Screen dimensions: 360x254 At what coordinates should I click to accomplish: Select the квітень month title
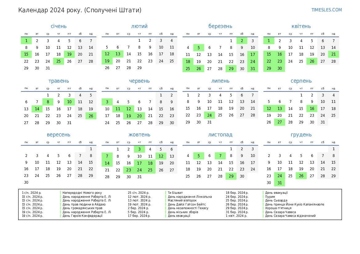tap(301, 26)
